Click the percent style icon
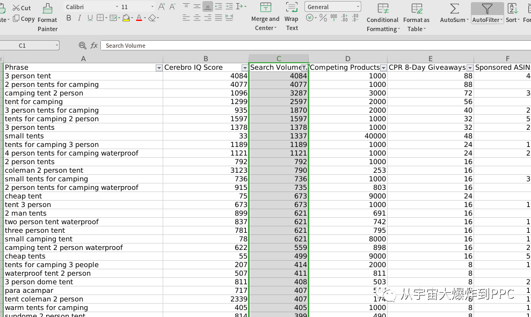531x317 pixels. click(323, 18)
